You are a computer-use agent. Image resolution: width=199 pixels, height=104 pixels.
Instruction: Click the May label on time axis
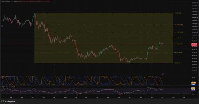(x=108, y=98)
